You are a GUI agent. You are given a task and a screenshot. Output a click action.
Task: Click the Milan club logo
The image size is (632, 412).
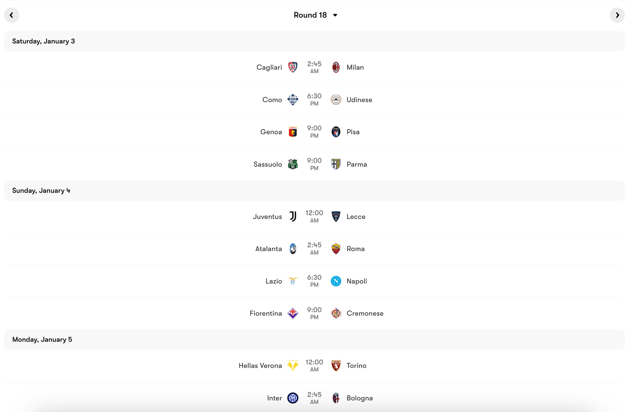pos(335,67)
